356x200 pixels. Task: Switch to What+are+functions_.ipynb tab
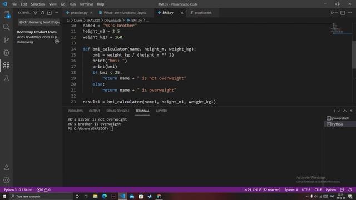[125, 13]
